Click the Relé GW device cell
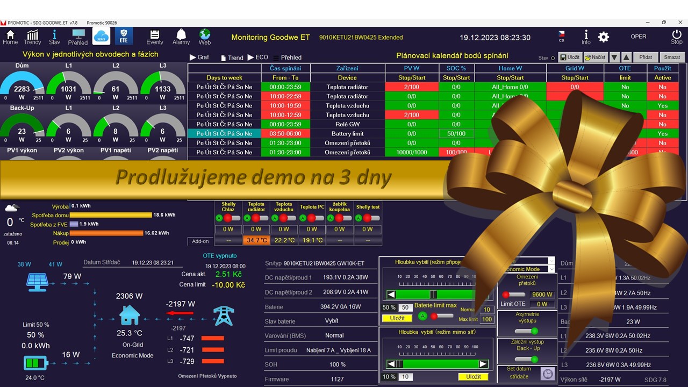The height and width of the screenshot is (387, 688). pos(347,124)
